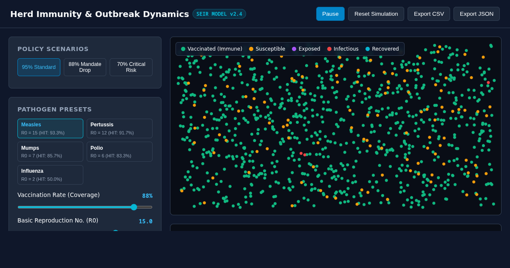Click the Pathogen Presets heading
This screenshot has height=268, width=510.
pyautogui.click(x=55, y=109)
